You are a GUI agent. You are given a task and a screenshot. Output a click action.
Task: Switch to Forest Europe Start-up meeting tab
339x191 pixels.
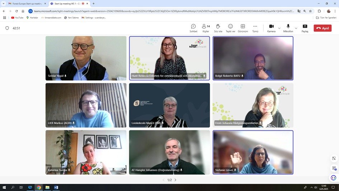pyautogui.click(x=27, y=4)
